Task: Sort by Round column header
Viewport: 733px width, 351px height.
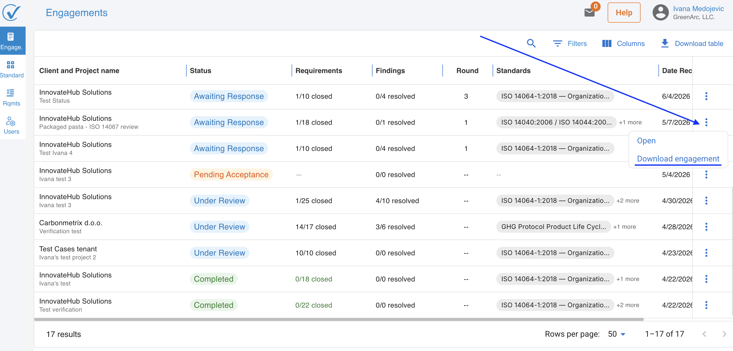Action: (x=467, y=71)
